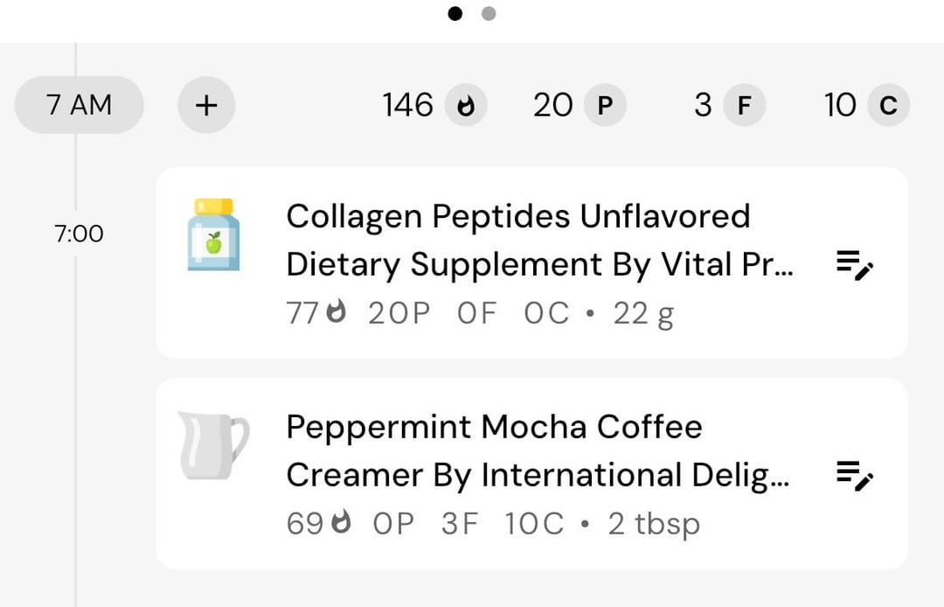Tap the 77 calories flame on collagen
The height and width of the screenshot is (607, 944).
(336, 311)
